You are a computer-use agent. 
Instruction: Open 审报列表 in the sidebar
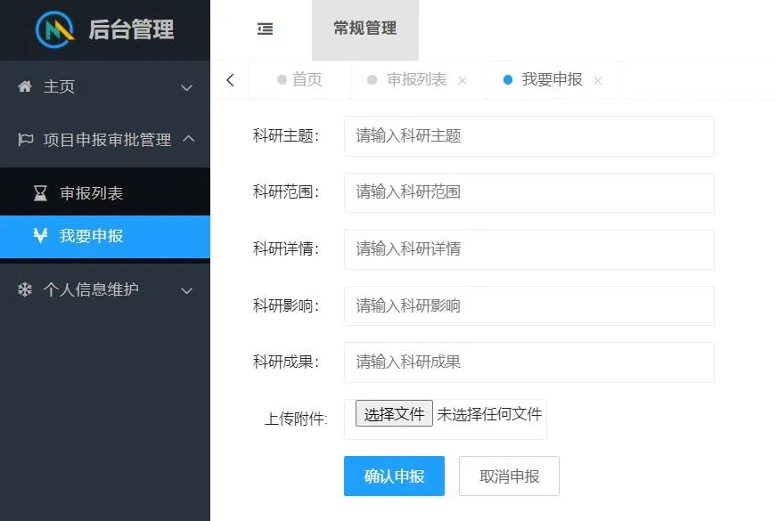point(105,193)
